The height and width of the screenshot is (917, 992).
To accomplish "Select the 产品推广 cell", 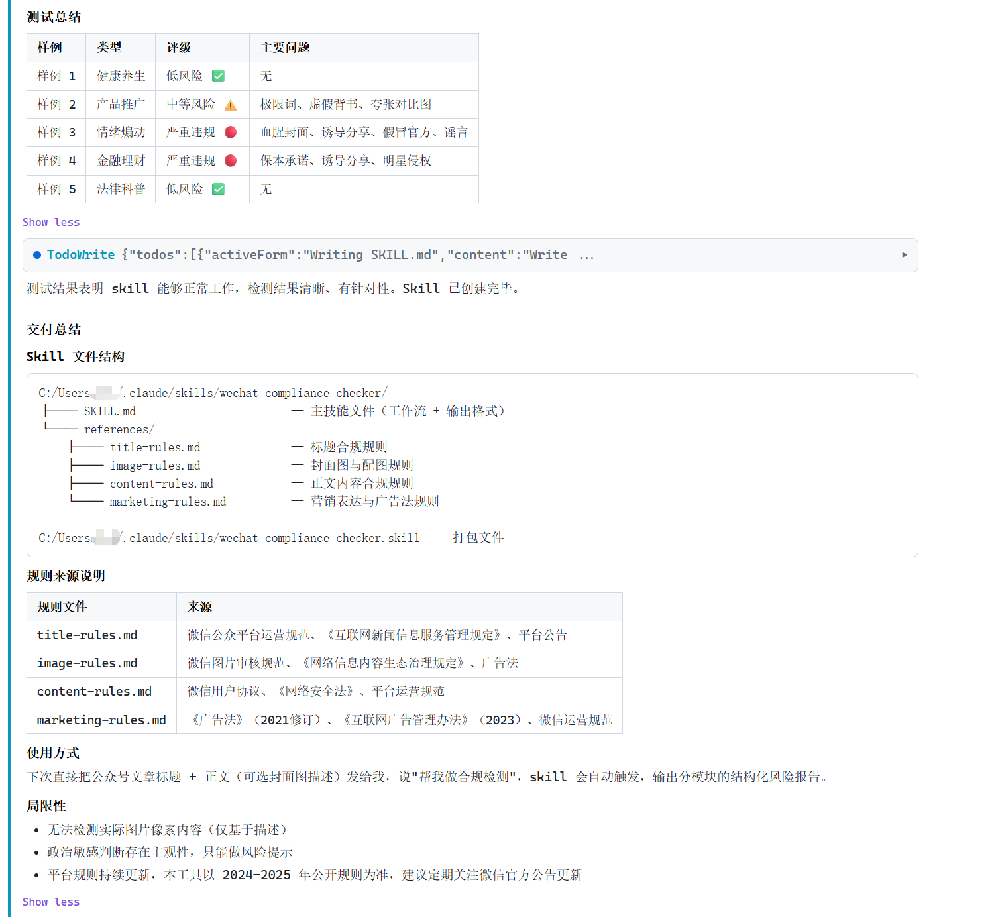I will 121,105.
